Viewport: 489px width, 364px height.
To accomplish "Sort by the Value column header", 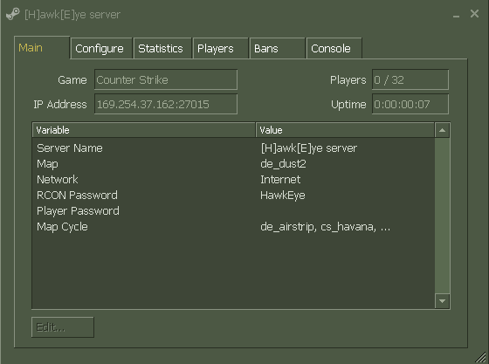I will point(345,130).
